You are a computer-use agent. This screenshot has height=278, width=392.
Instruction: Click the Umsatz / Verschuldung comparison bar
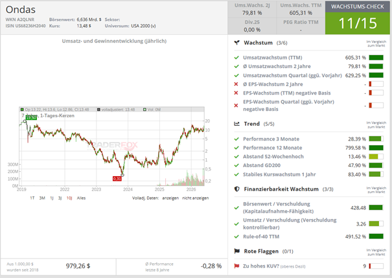pos(376,224)
